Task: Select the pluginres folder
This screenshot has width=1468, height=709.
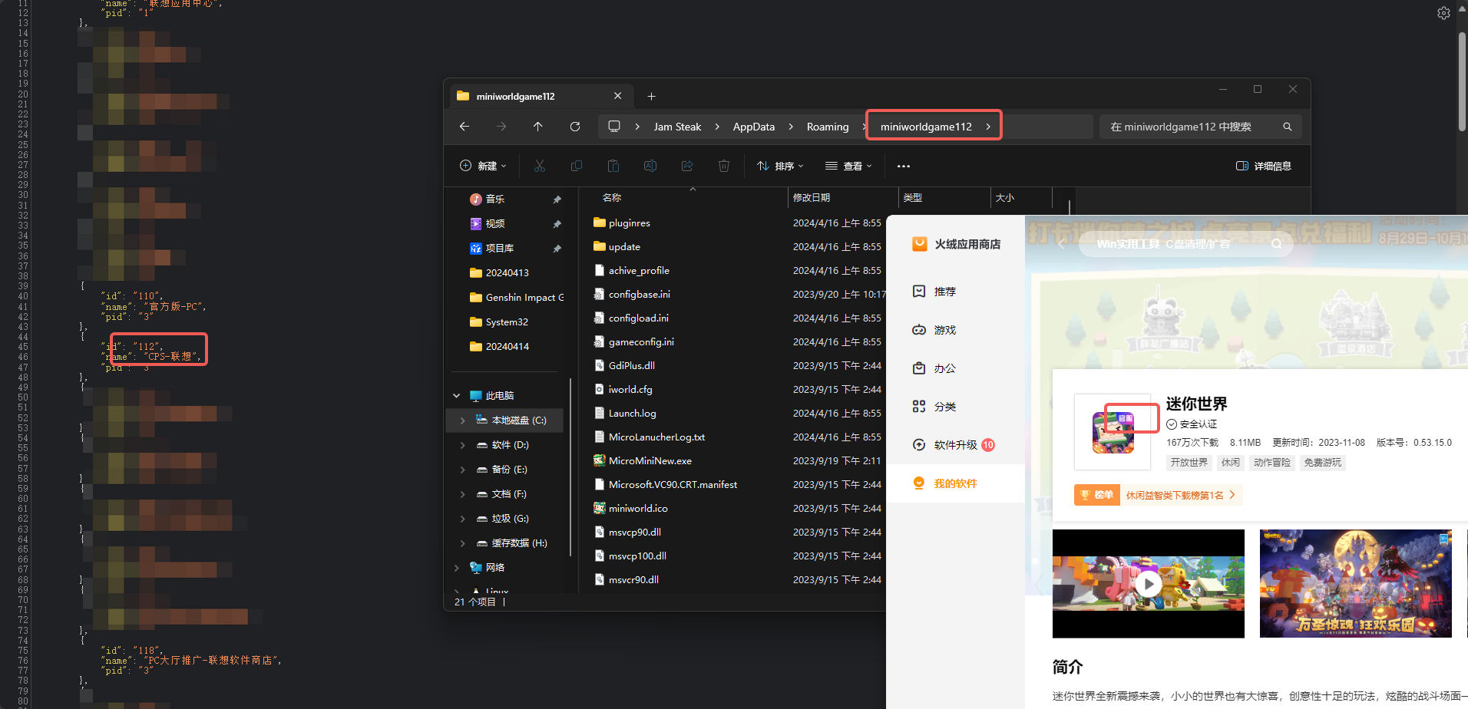Action: [622, 223]
